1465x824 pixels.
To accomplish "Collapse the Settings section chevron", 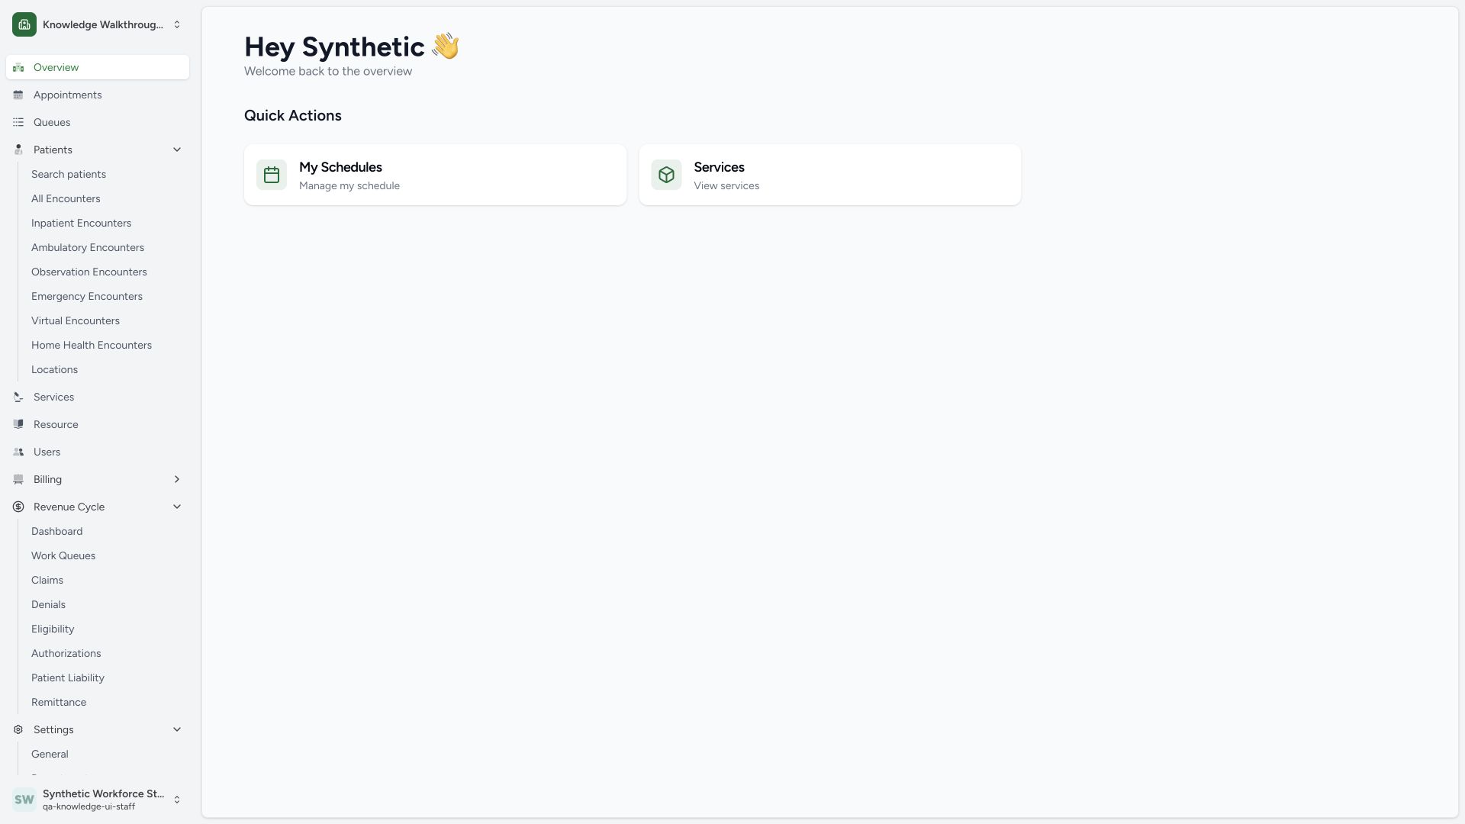I will (177, 729).
